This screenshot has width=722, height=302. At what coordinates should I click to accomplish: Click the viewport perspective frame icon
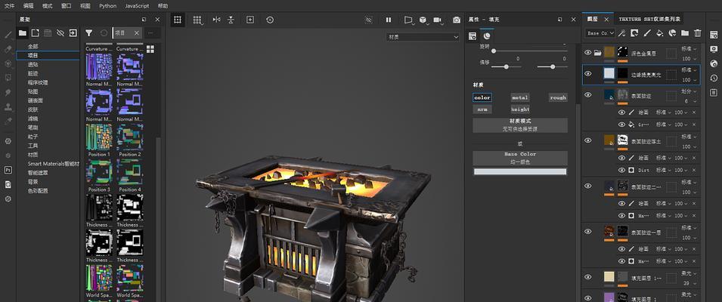point(177,20)
